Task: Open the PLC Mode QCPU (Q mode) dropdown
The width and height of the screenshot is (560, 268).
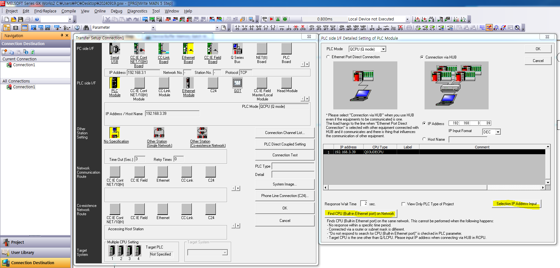Action: (383, 49)
